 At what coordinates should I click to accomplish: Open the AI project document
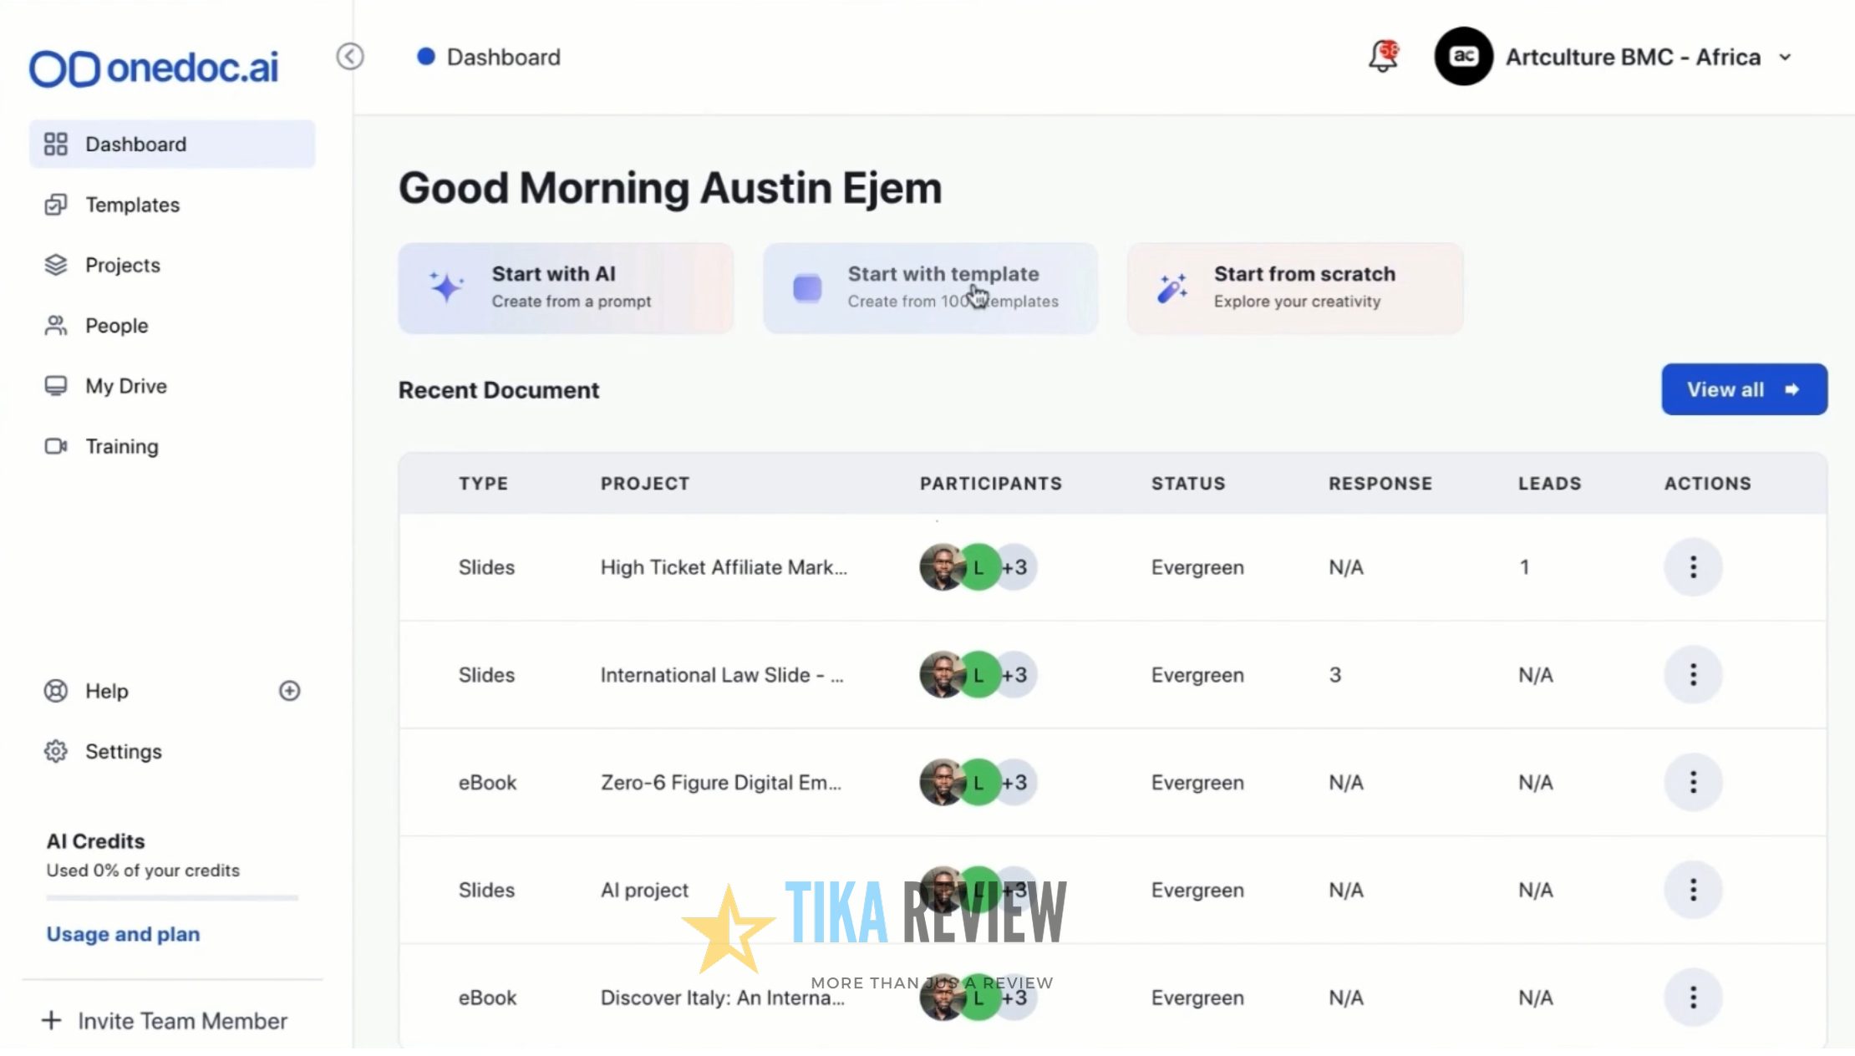644,891
